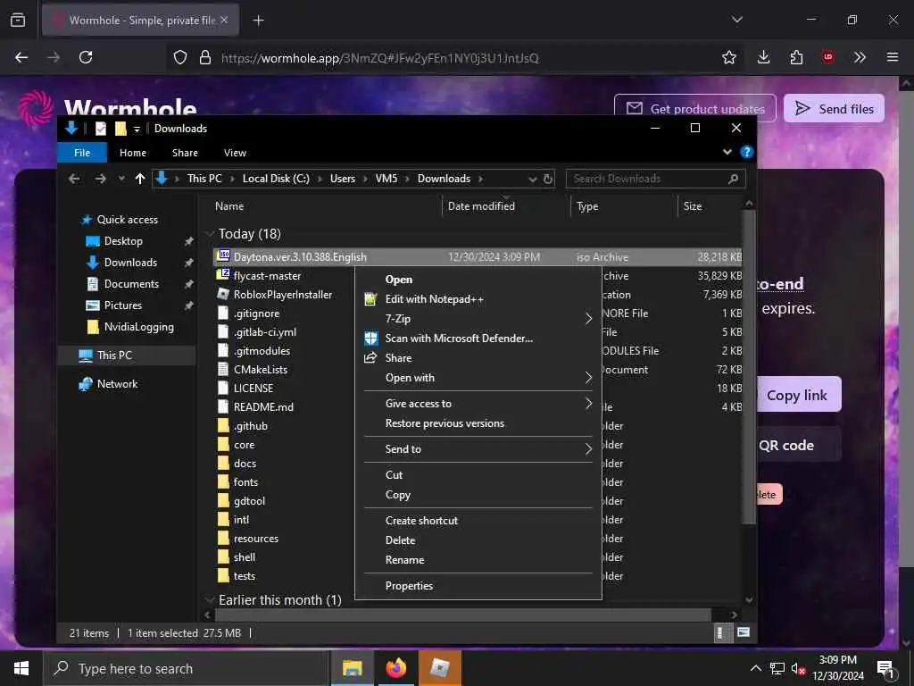Viewport: 914px width, 686px height.
Task: Select Desktop in Quick access
Action: coord(123,241)
